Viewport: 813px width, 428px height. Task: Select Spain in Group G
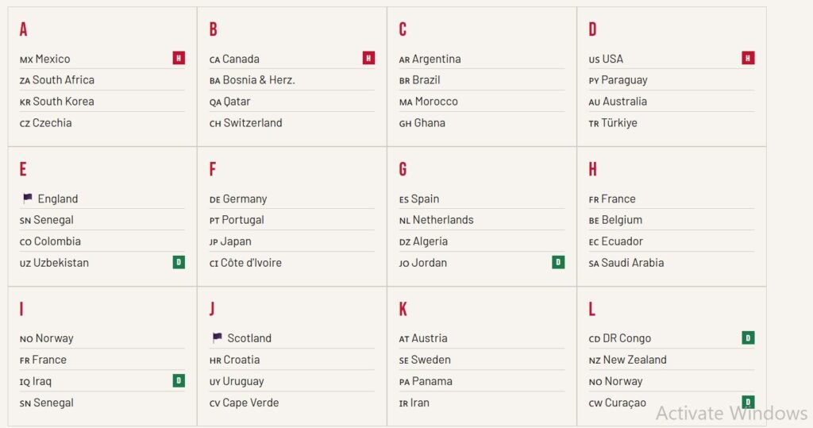tap(419, 199)
